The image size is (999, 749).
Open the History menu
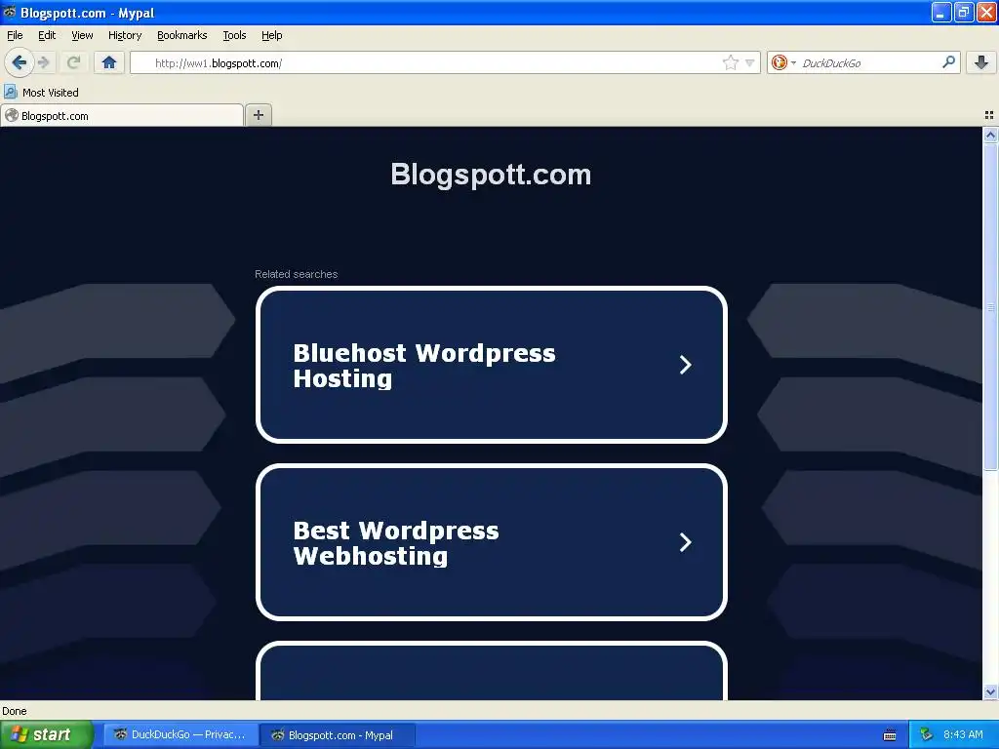coord(125,36)
